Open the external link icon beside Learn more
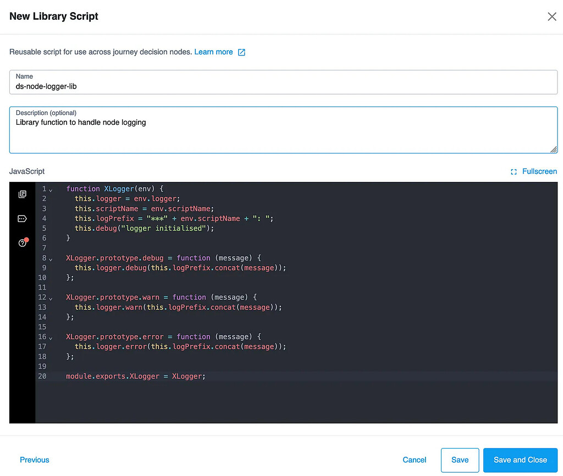The image size is (563, 476). (x=241, y=52)
